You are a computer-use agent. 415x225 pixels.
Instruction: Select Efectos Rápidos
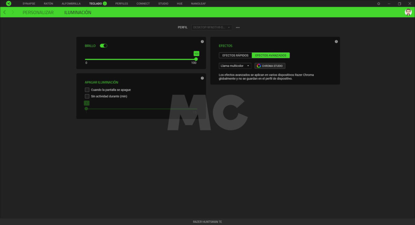235,55
